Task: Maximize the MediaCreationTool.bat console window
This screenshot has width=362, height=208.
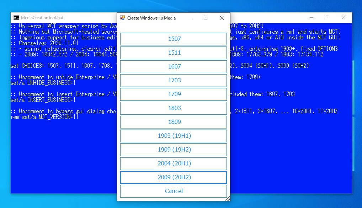Action: click(328, 17)
